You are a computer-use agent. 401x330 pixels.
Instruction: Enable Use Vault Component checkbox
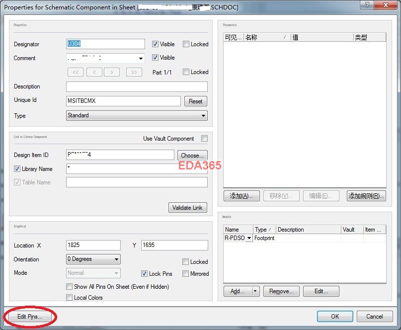pos(204,138)
